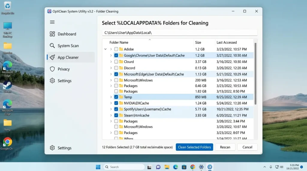Uncheck the Spotify Cache folder checkbox

(116, 109)
